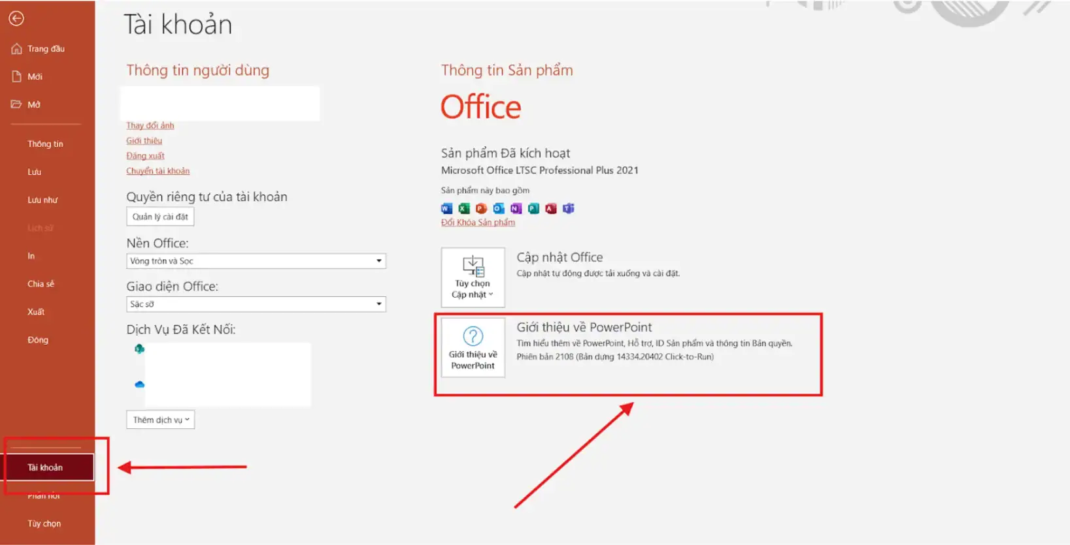Expand the Thêm dịch vụ dropdown button
The height and width of the screenshot is (545, 1070).
[x=160, y=420]
